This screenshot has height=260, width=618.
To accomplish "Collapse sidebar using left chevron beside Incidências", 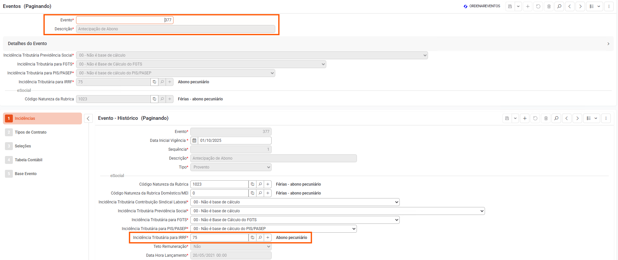I will tap(88, 118).
